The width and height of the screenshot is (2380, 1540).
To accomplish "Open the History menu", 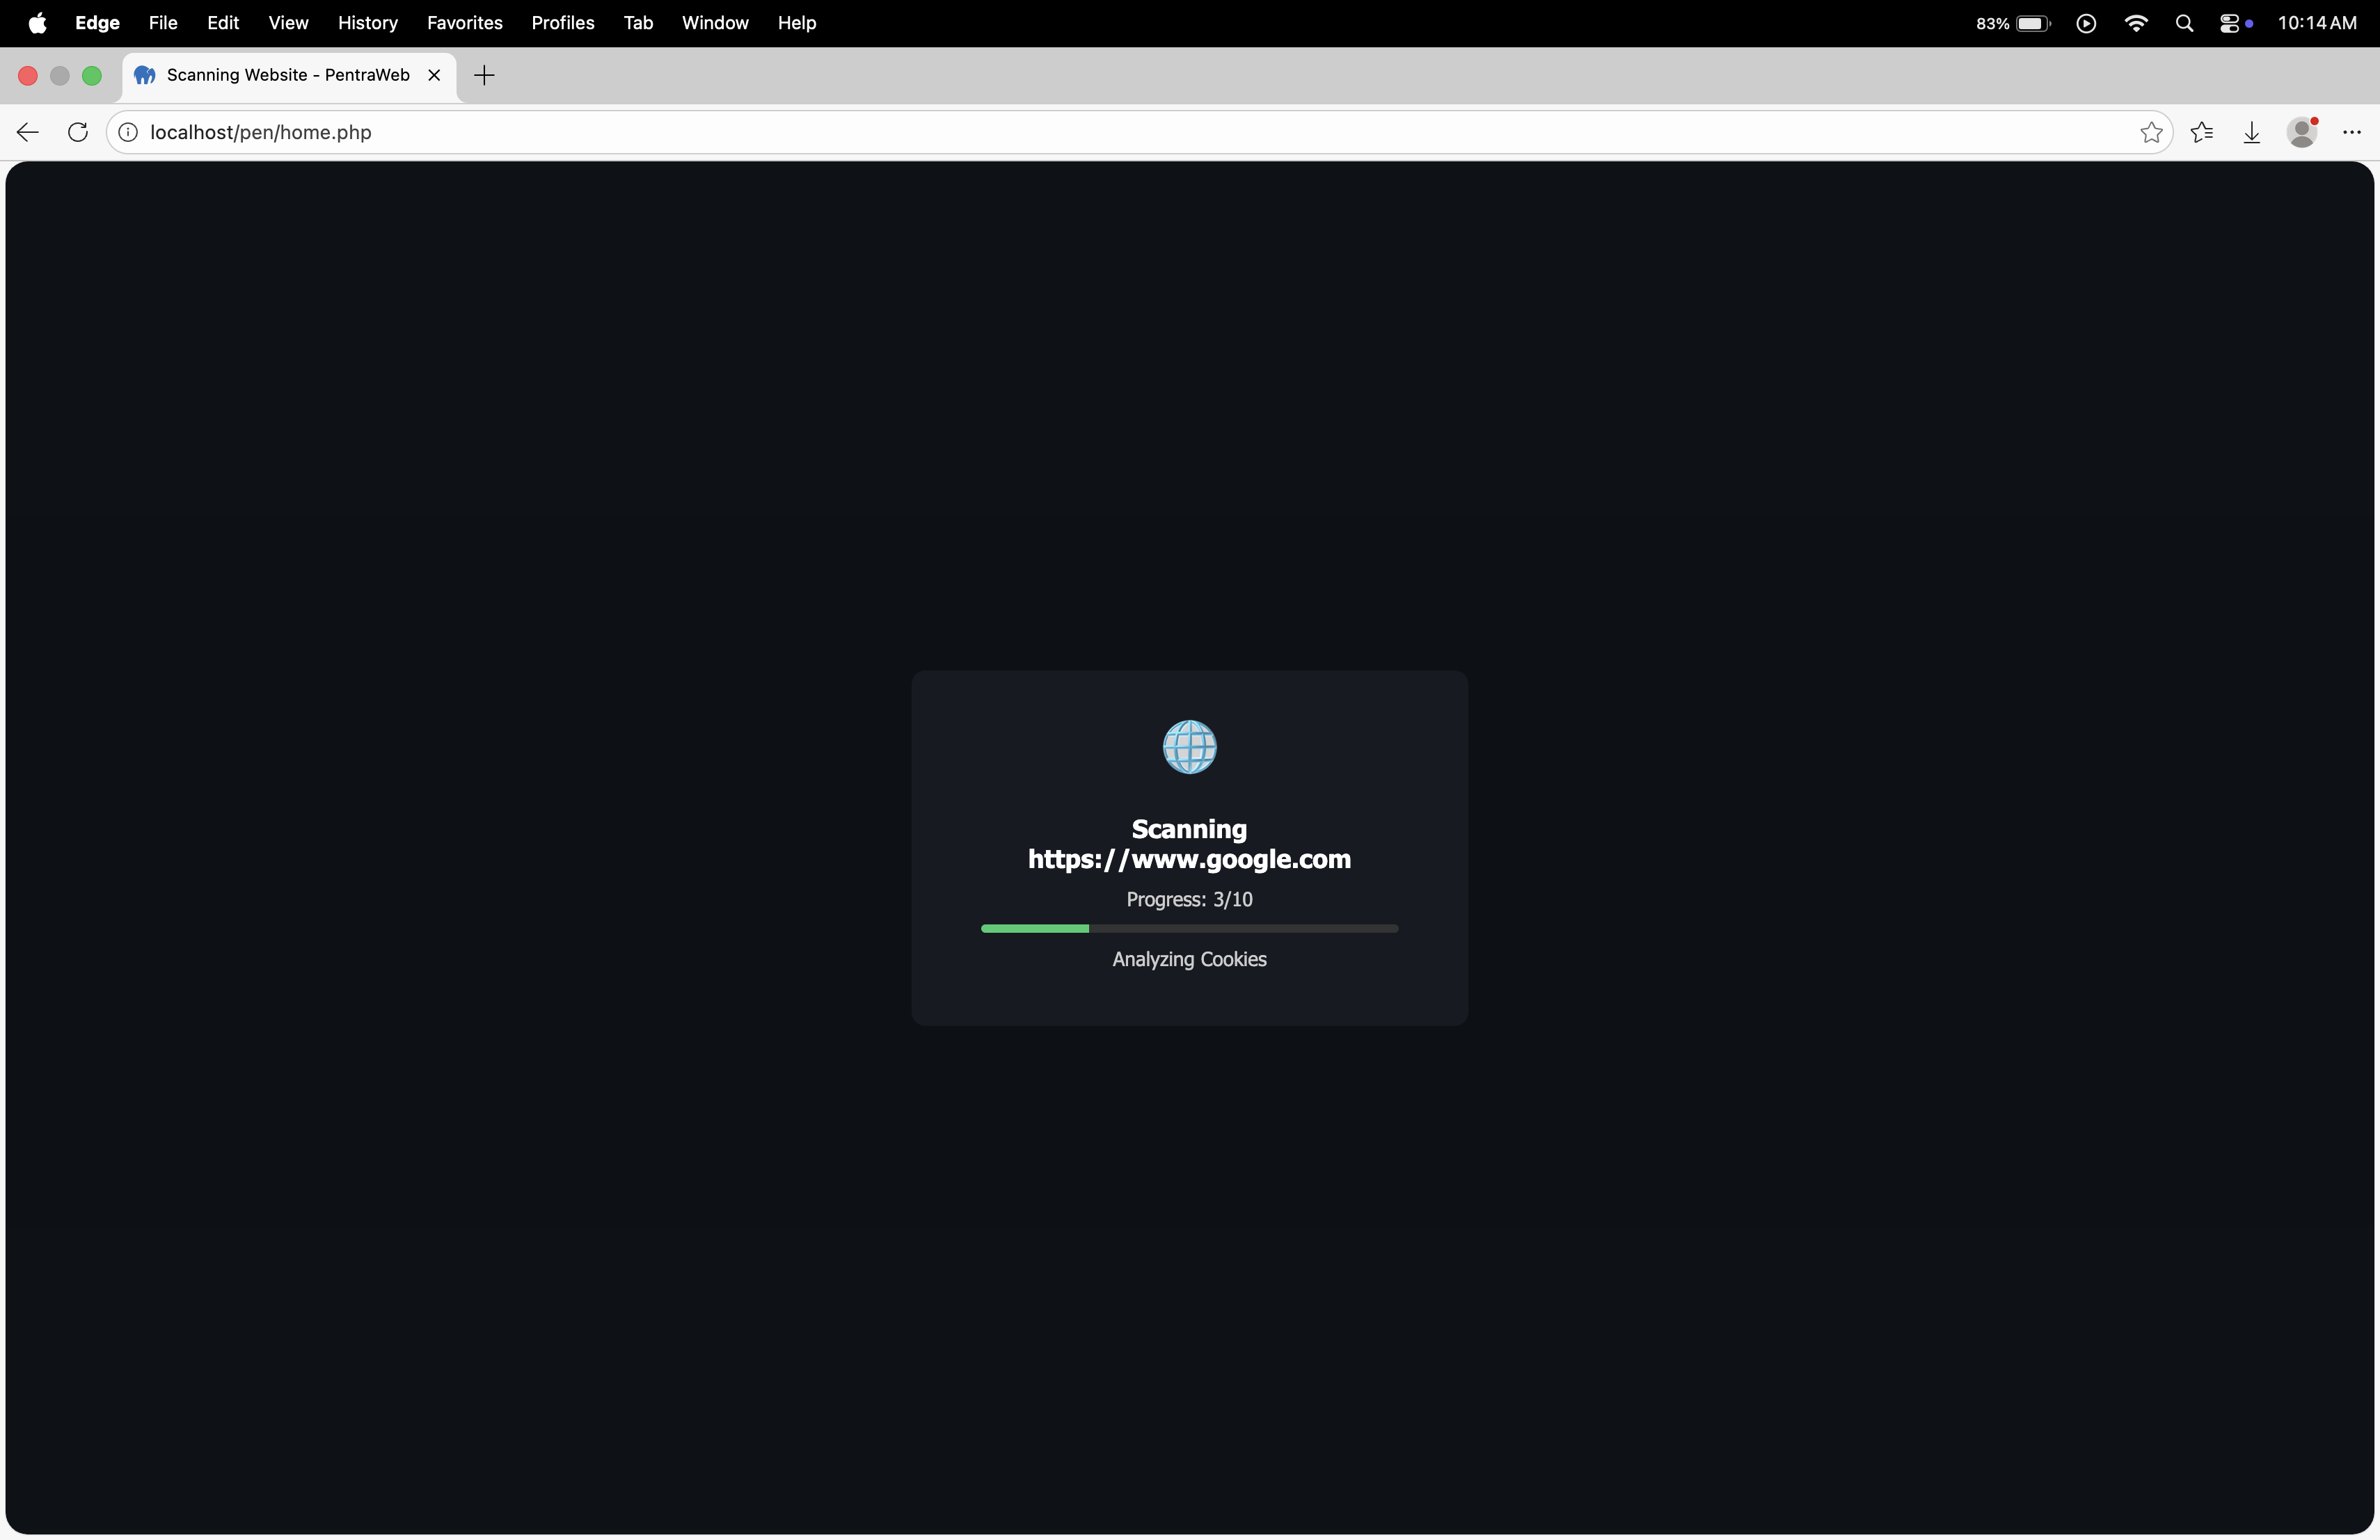I will (x=367, y=22).
